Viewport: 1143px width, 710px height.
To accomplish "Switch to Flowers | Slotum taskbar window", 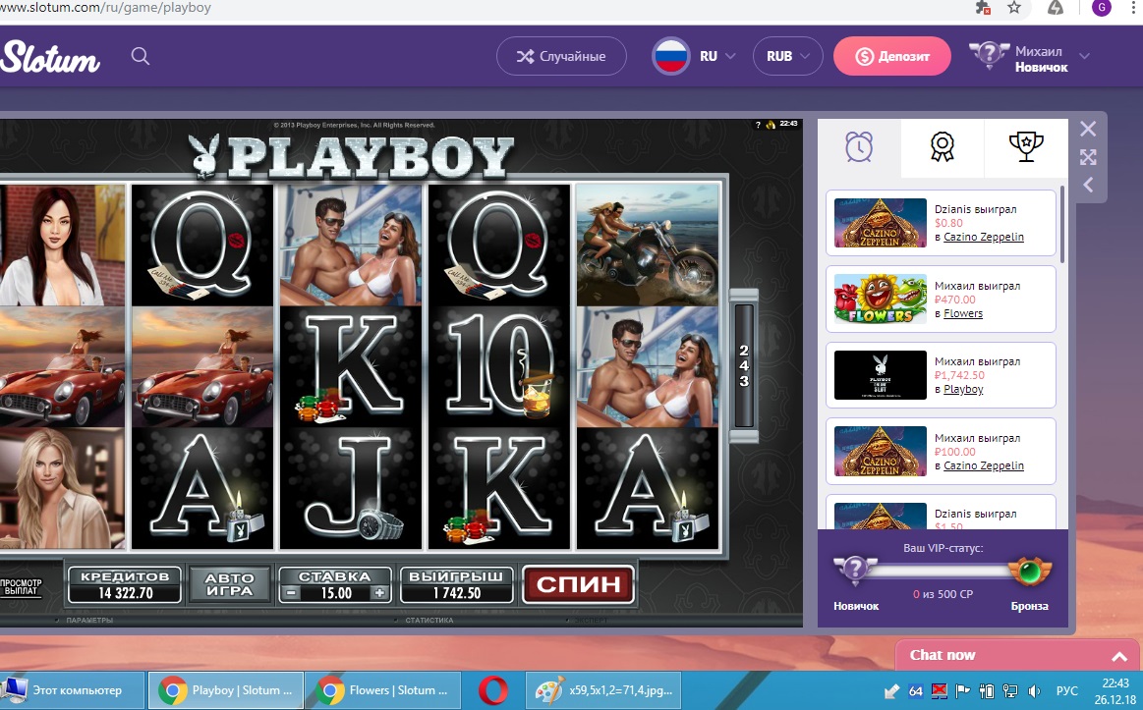I will click(x=382, y=690).
